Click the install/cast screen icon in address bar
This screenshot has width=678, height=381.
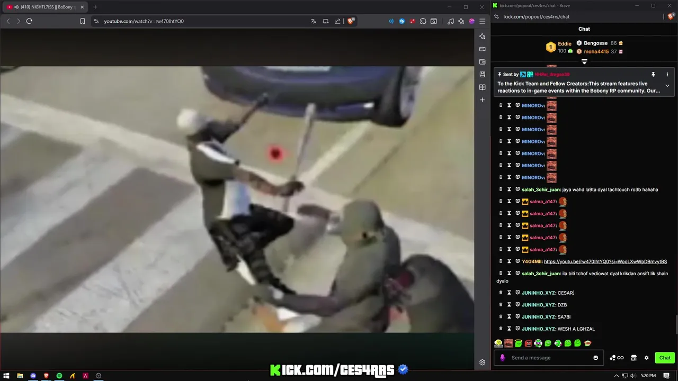coord(326,21)
